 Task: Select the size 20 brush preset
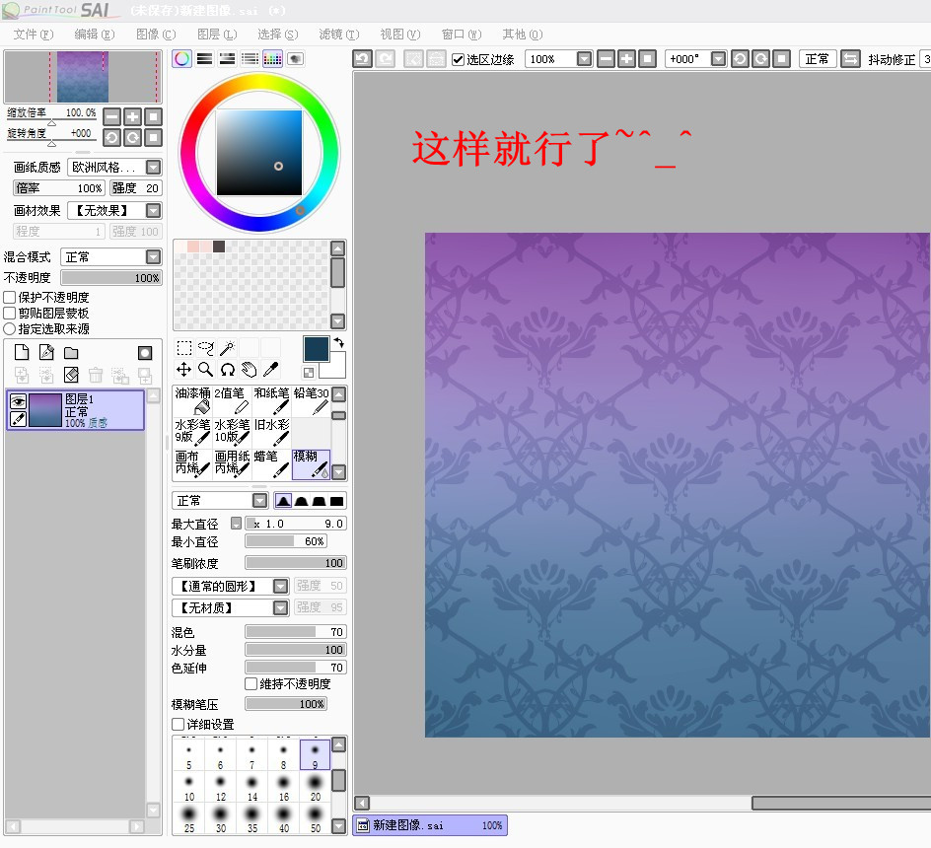coord(316,786)
